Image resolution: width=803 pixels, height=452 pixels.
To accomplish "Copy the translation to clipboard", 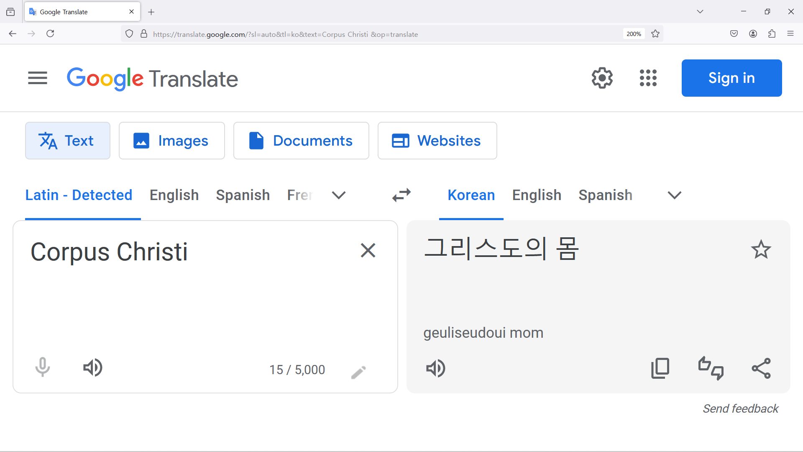I will 660,368.
